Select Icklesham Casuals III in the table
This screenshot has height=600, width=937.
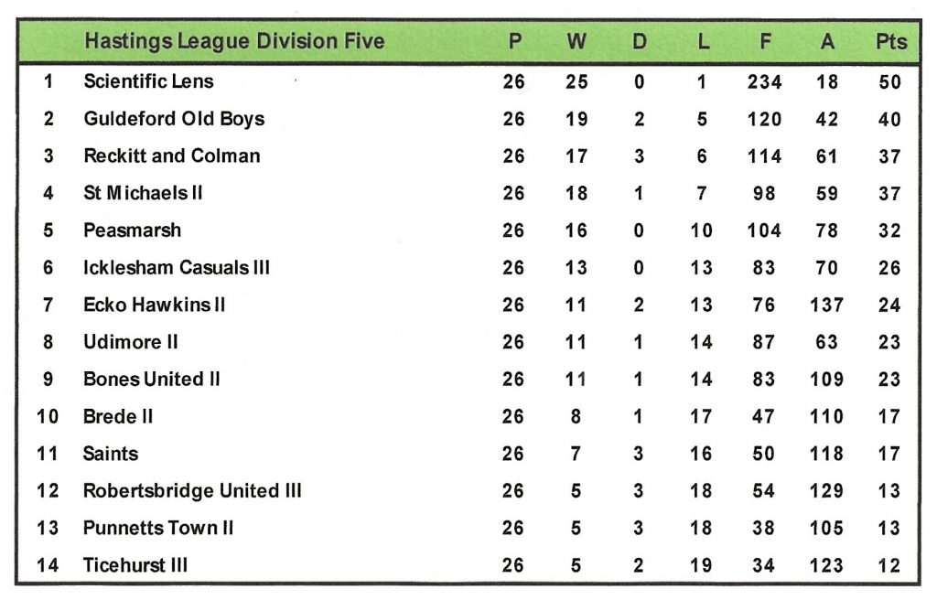click(x=177, y=268)
